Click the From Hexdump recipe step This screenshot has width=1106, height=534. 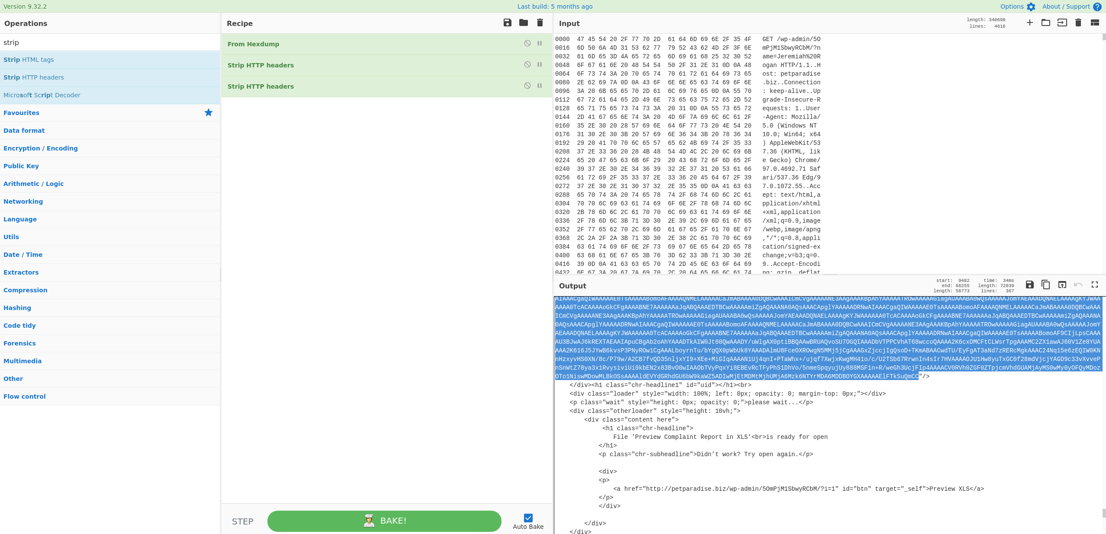[387, 44]
